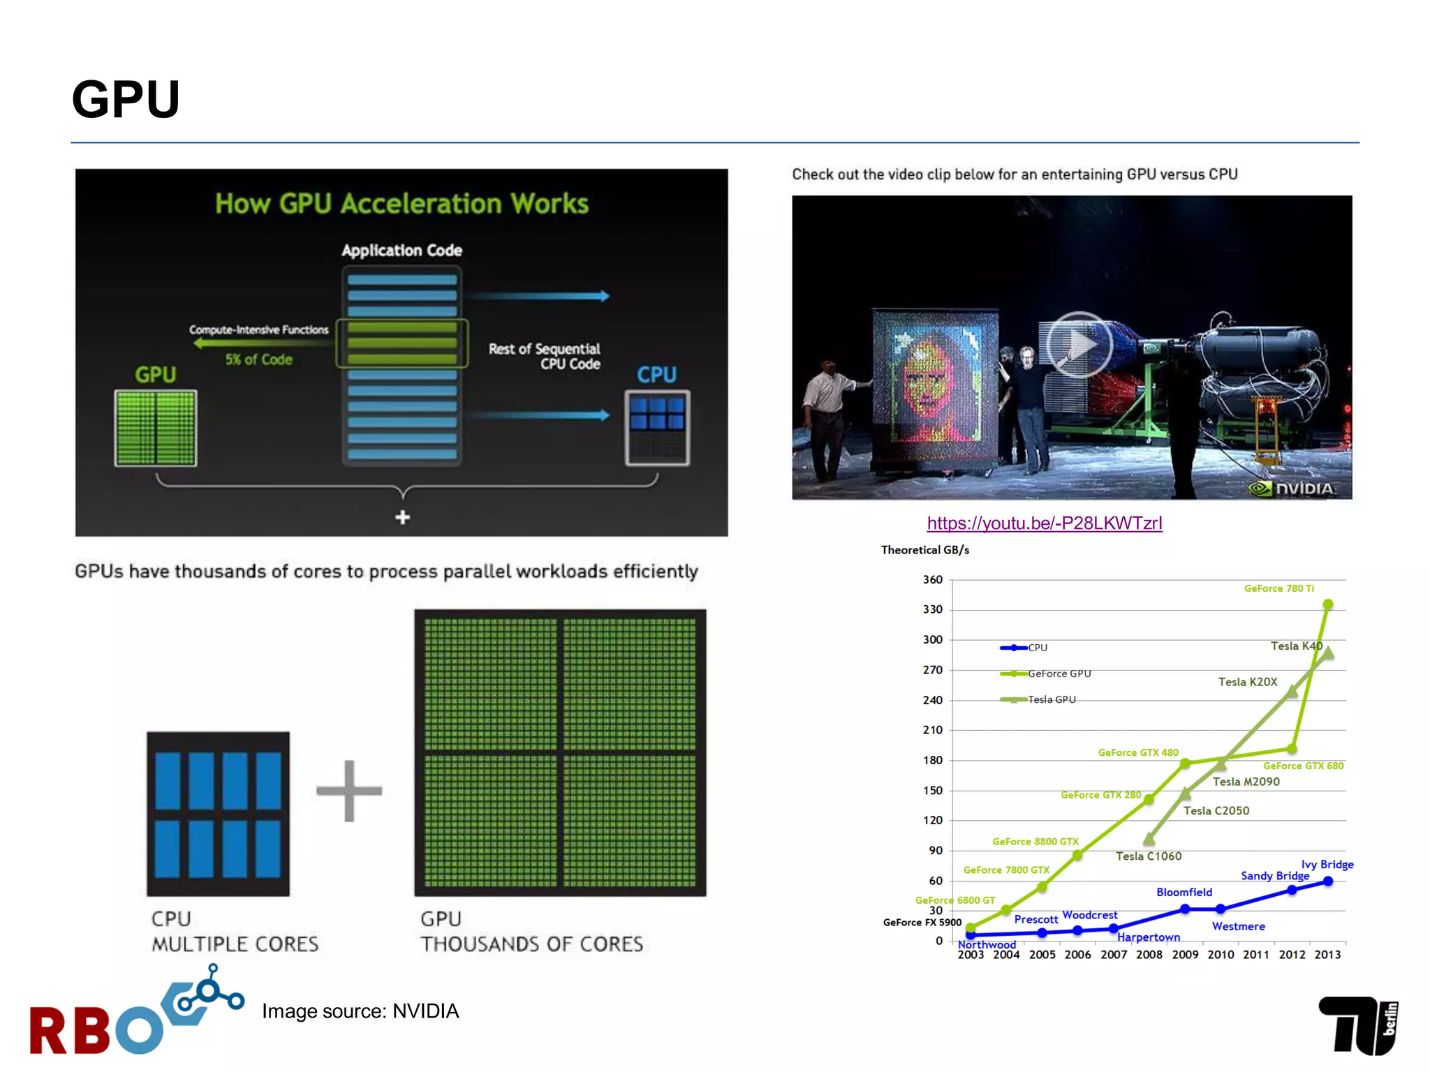Click the Image source: NVIDIA text
Image resolution: width=1430 pixels, height=1072 pixels.
tap(360, 1011)
